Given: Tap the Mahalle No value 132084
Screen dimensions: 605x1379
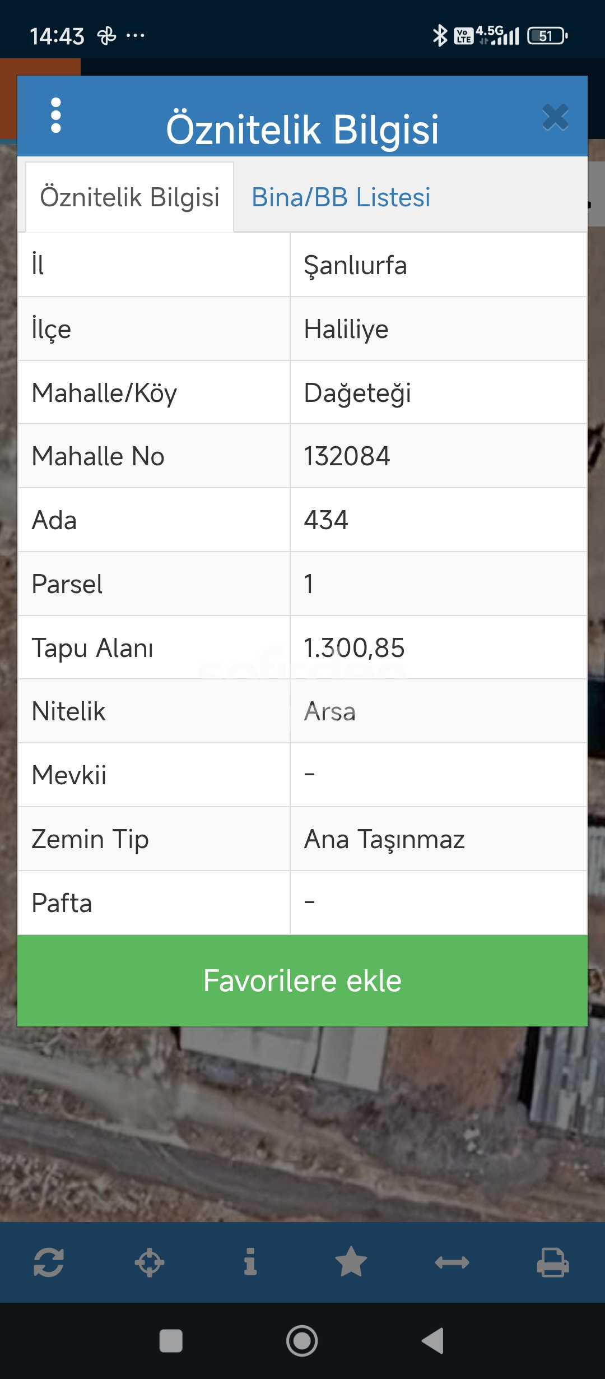Looking at the screenshot, I should coord(347,456).
